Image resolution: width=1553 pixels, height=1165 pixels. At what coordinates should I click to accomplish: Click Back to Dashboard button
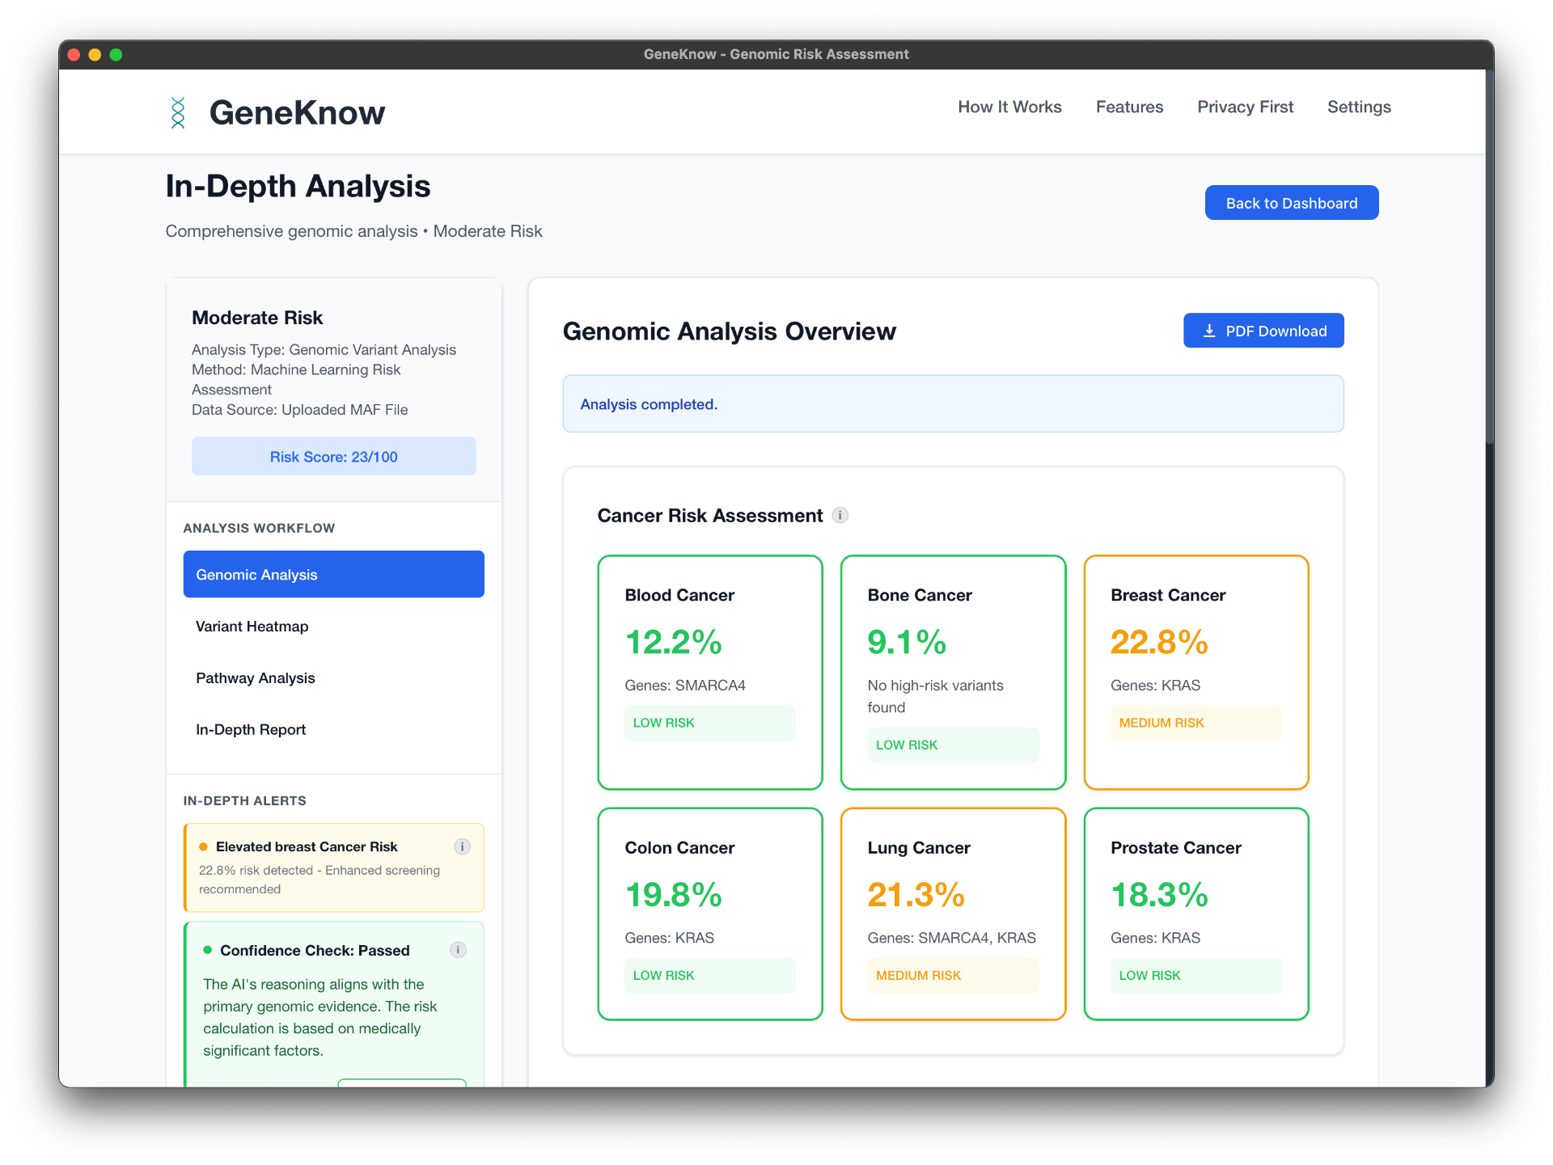point(1292,203)
